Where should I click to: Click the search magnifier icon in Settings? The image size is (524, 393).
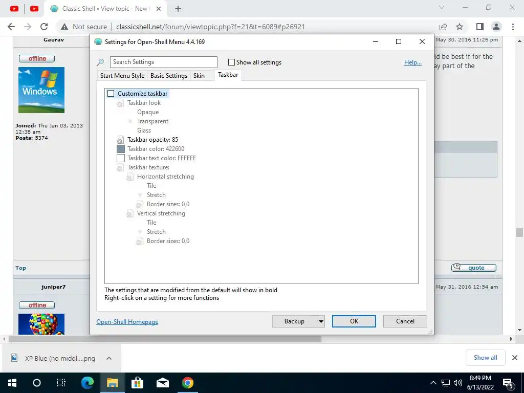(x=100, y=62)
